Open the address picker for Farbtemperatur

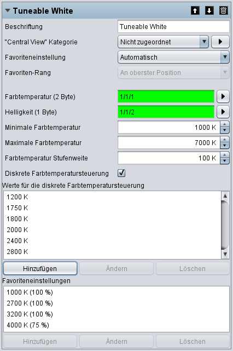point(223,97)
